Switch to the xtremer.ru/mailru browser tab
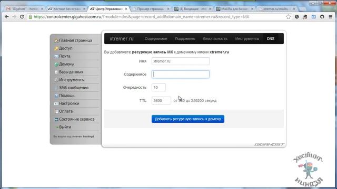 coord(277,9)
